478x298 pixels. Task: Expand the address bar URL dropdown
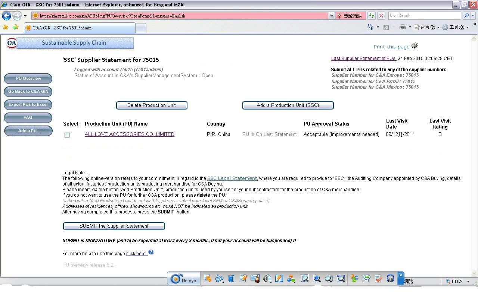pyautogui.click(x=332, y=16)
